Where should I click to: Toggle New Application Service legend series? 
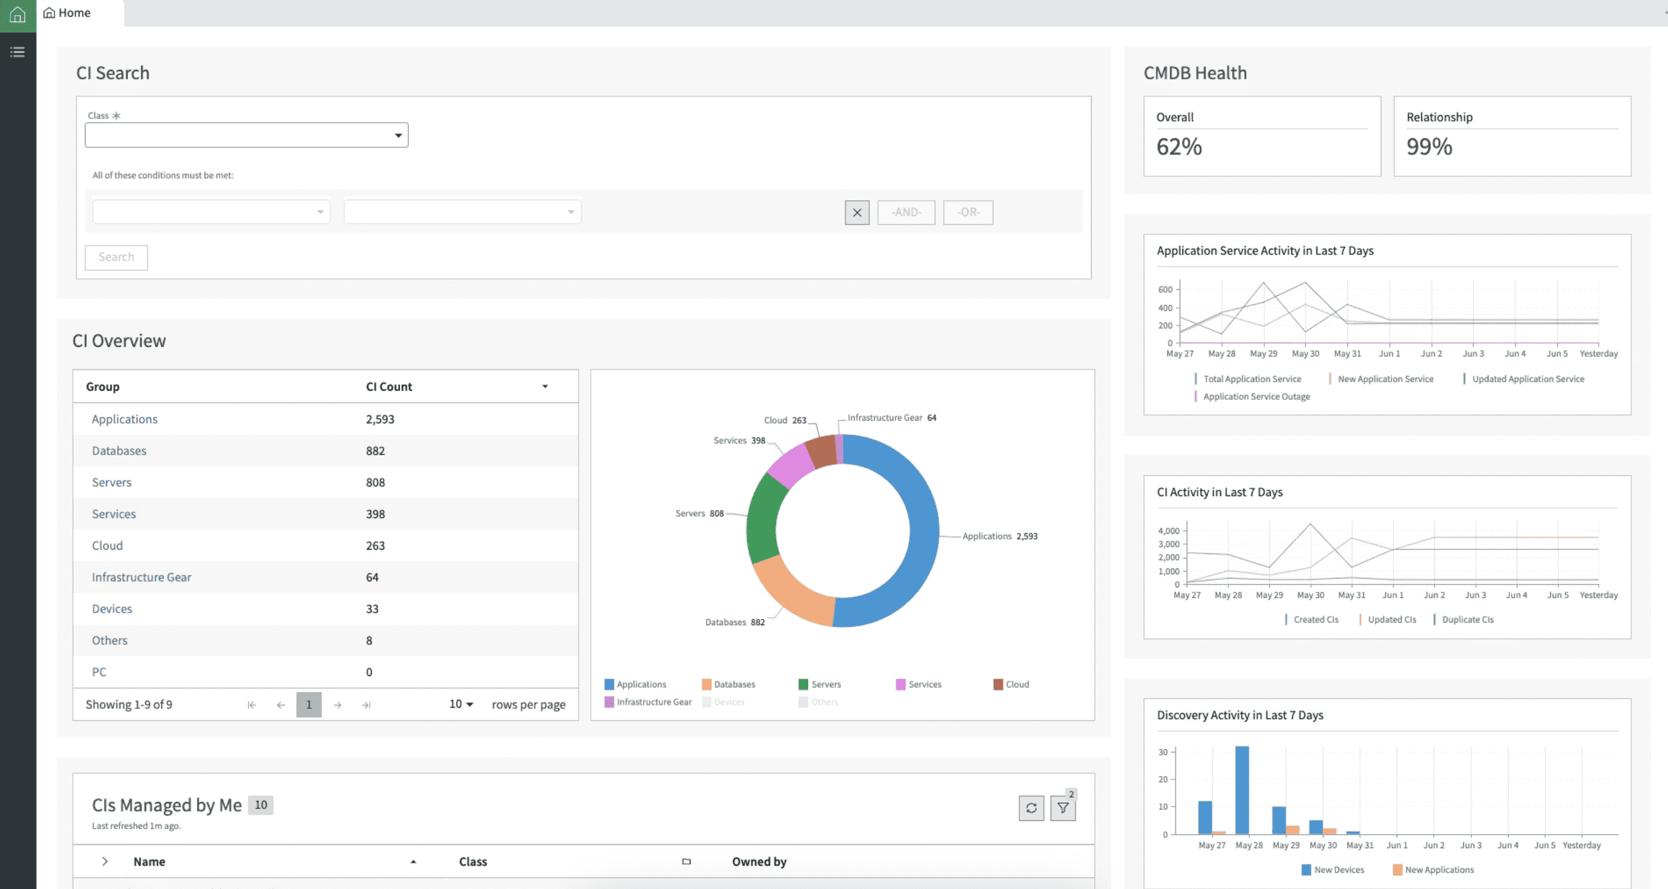point(1381,378)
